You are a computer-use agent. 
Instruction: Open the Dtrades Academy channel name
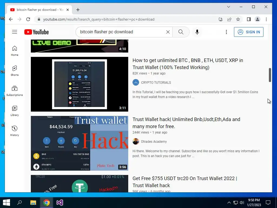[x=154, y=142]
